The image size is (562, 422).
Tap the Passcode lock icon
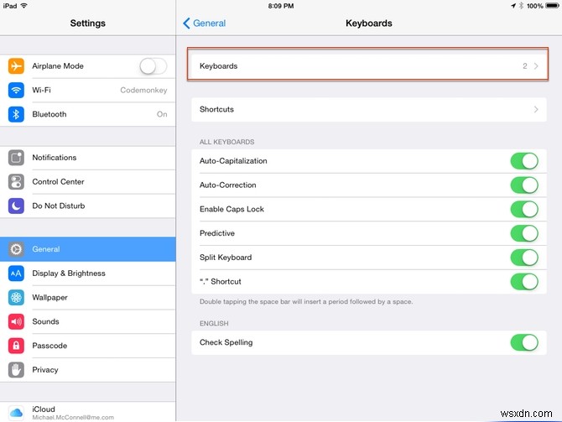[x=16, y=346]
